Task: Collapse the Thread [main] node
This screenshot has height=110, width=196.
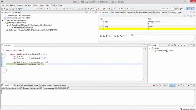Action: 8,25
